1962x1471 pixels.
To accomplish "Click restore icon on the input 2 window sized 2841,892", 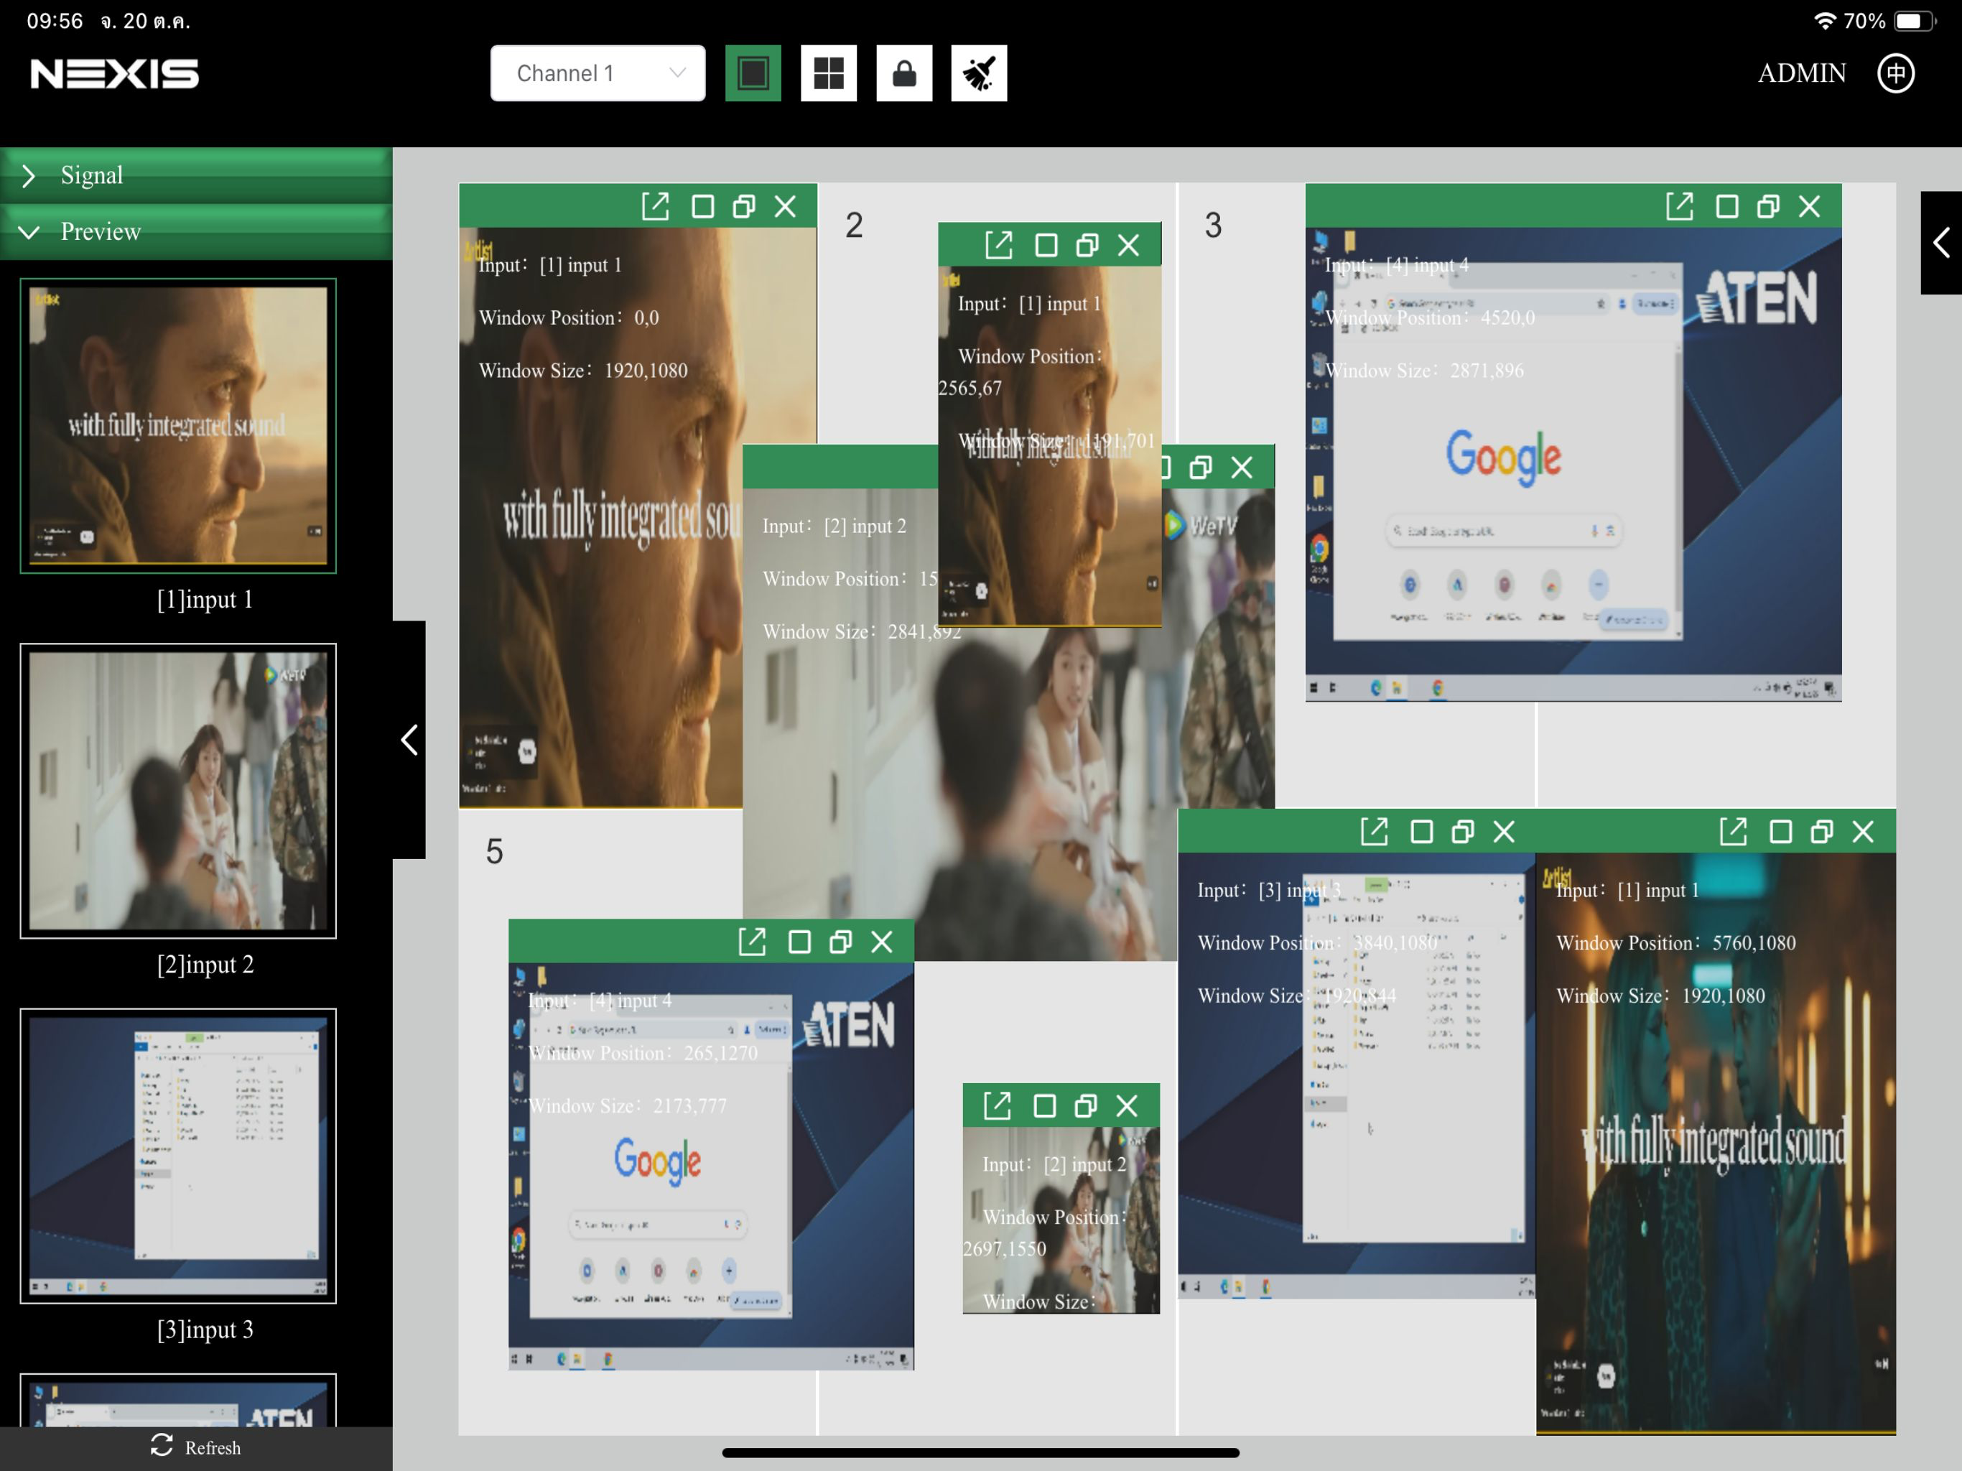I will pos(1200,468).
